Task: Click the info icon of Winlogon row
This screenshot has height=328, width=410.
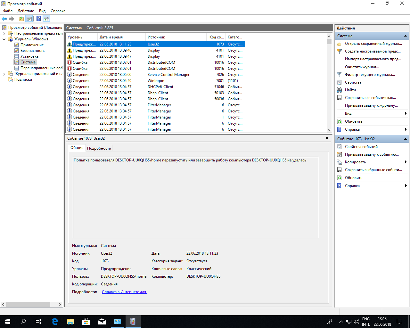Action: tap(70, 81)
